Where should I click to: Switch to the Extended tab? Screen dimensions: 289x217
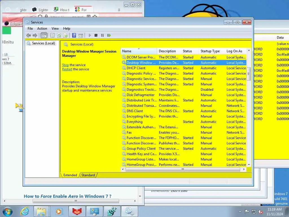70,175
